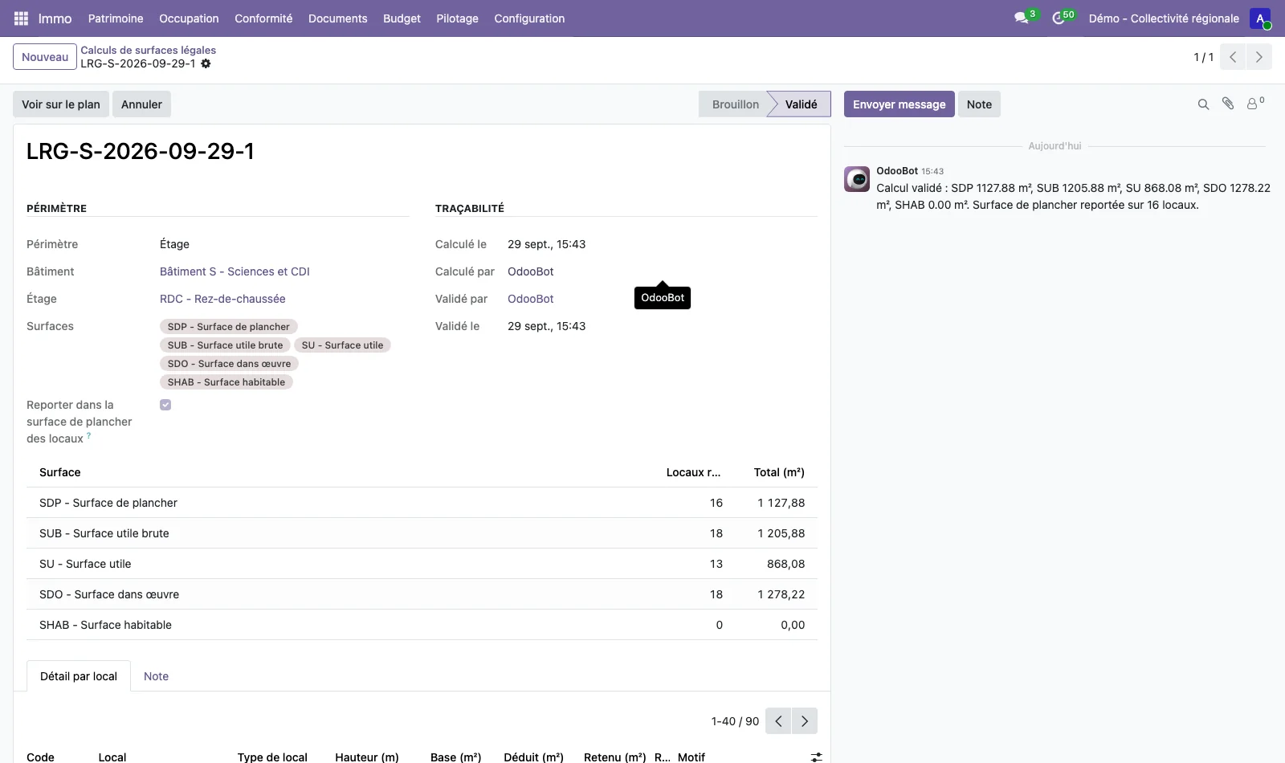Open Bâtiment S - Sciences et CDI link
The image size is (1285, 763).
pyautogui.click(x=235, y=271)
